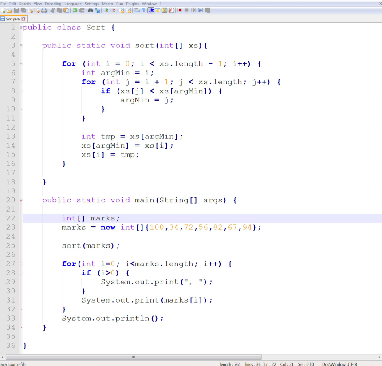Open the Plugins menu
This screenshot has width=382, height=366.
[132, 4]
